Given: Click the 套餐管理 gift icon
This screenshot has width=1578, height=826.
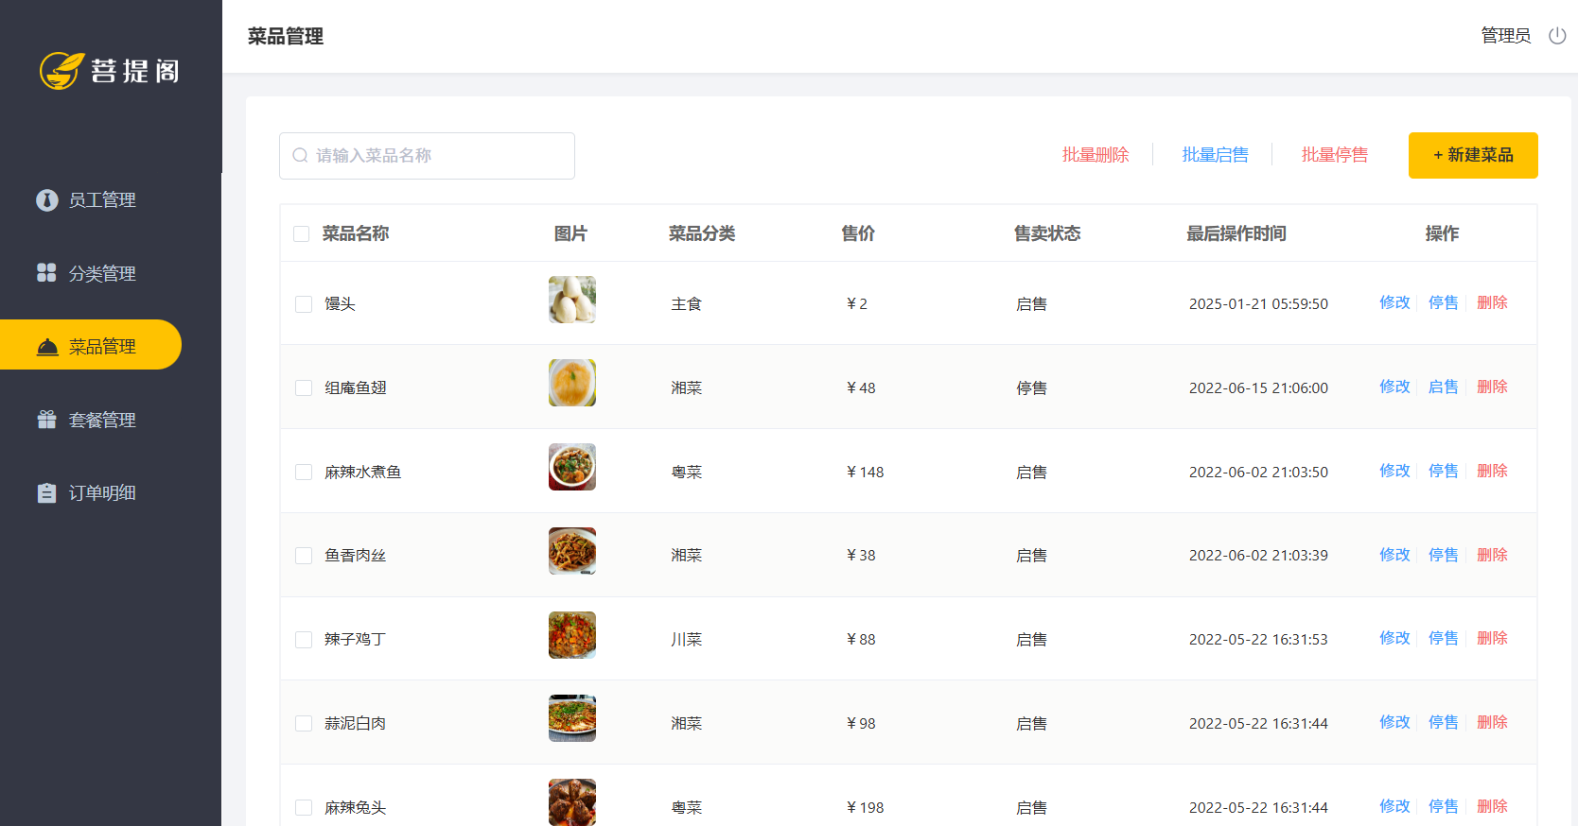Looking at the screenshot, I should pyautogui.click(x=46, y=420).
